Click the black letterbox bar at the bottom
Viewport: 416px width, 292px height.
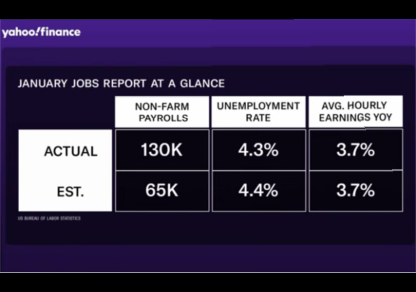208,283
